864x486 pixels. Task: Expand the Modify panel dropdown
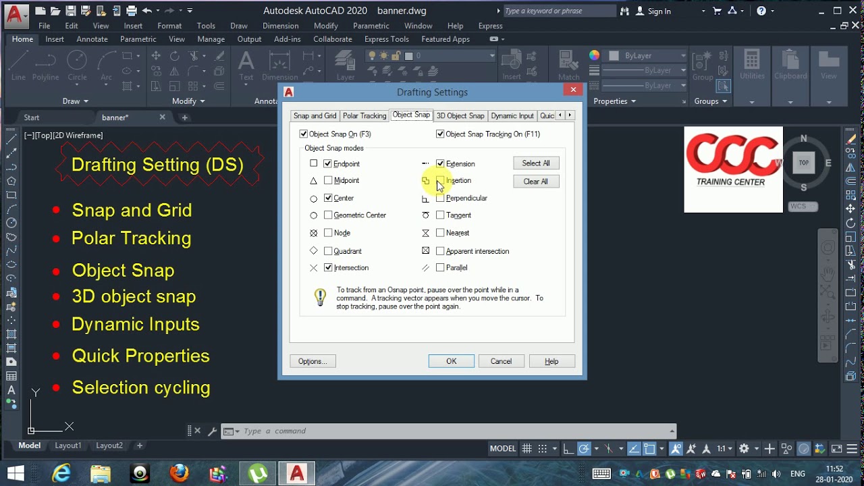[x=188, y=101]
